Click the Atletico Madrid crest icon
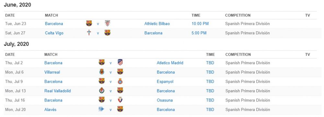The height and width of the screenshot is (117, 324). pos(120,62)
